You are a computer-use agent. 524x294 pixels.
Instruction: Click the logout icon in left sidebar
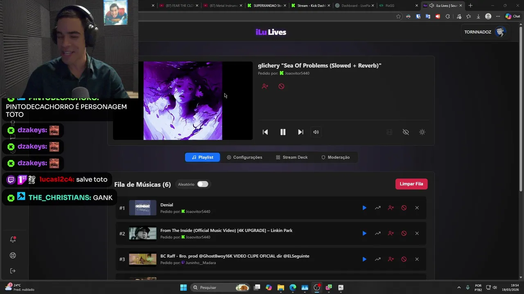click(x=13, y=271)
